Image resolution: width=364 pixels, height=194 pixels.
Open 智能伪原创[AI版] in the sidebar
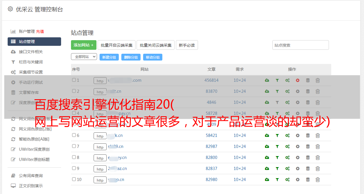click(x=34, y=139)
